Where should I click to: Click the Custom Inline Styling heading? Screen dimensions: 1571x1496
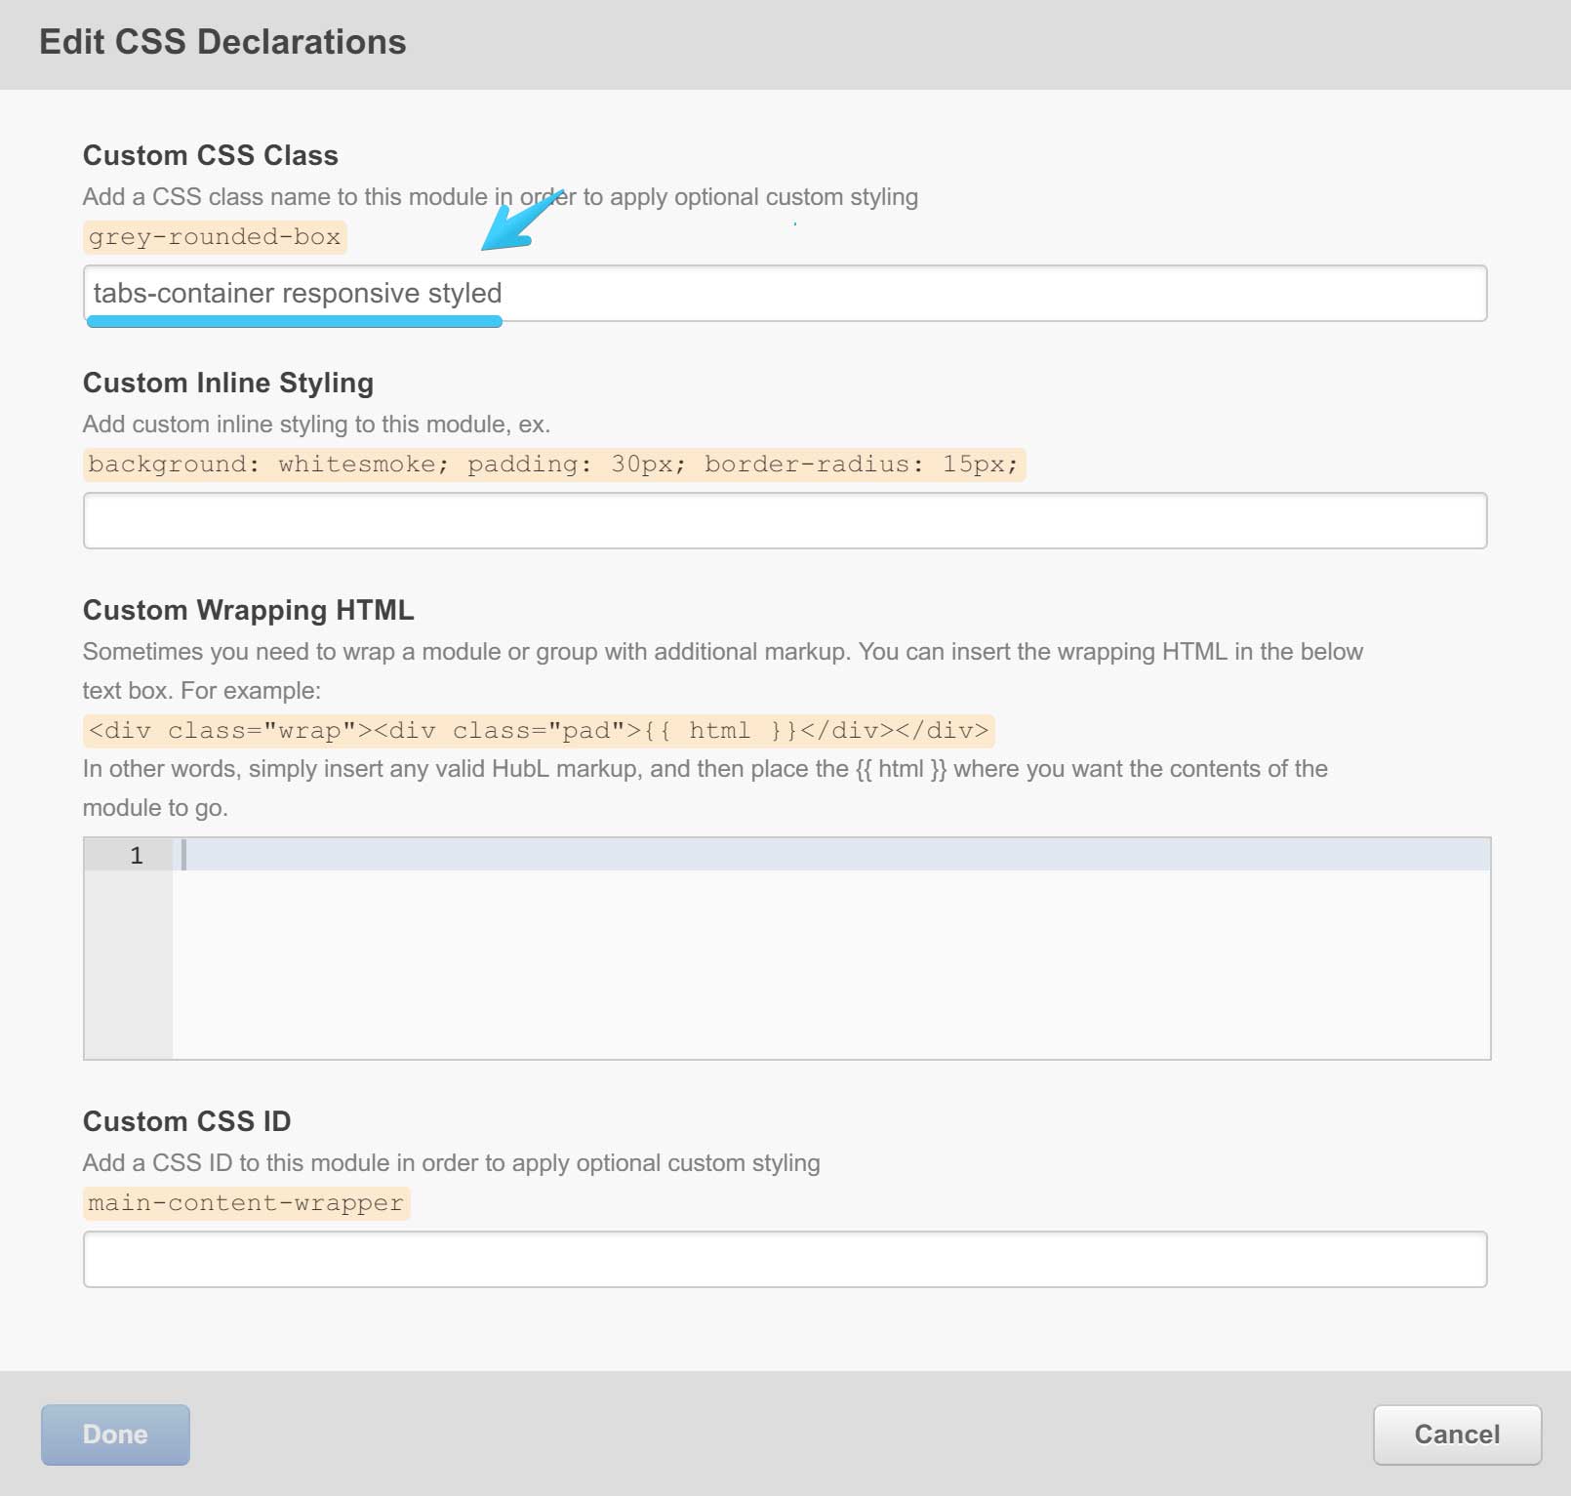[x=228, y=383]
